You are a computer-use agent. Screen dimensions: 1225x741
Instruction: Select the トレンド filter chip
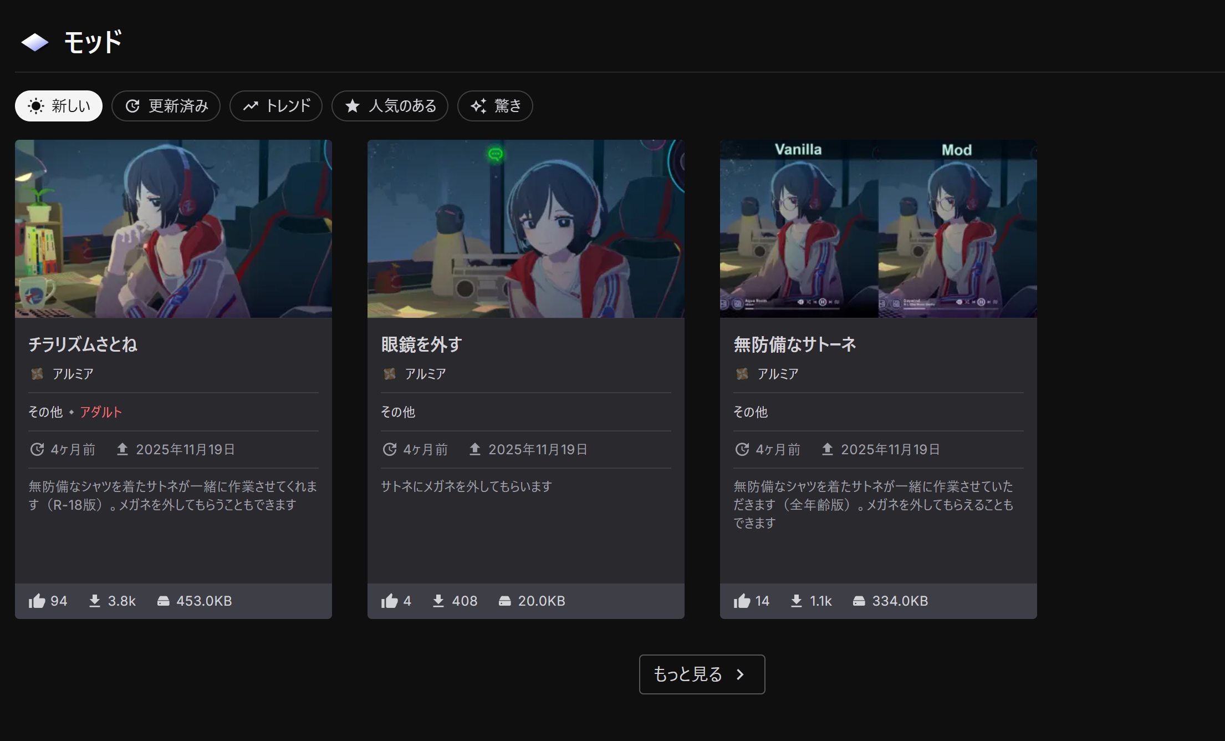click(276, 106)
